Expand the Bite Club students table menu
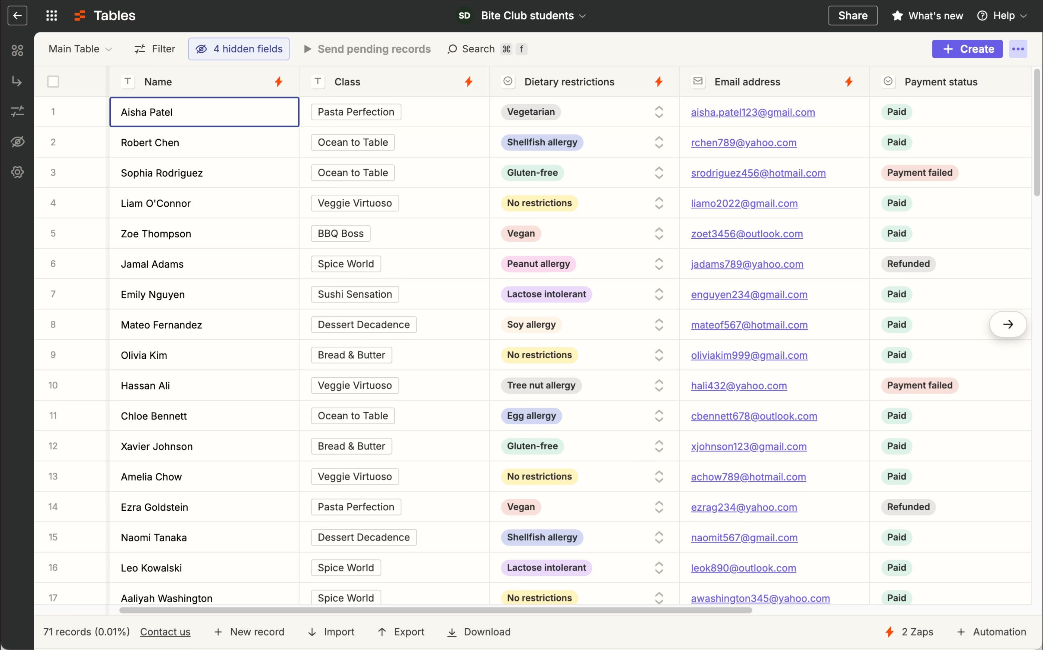 pos(583,15)
